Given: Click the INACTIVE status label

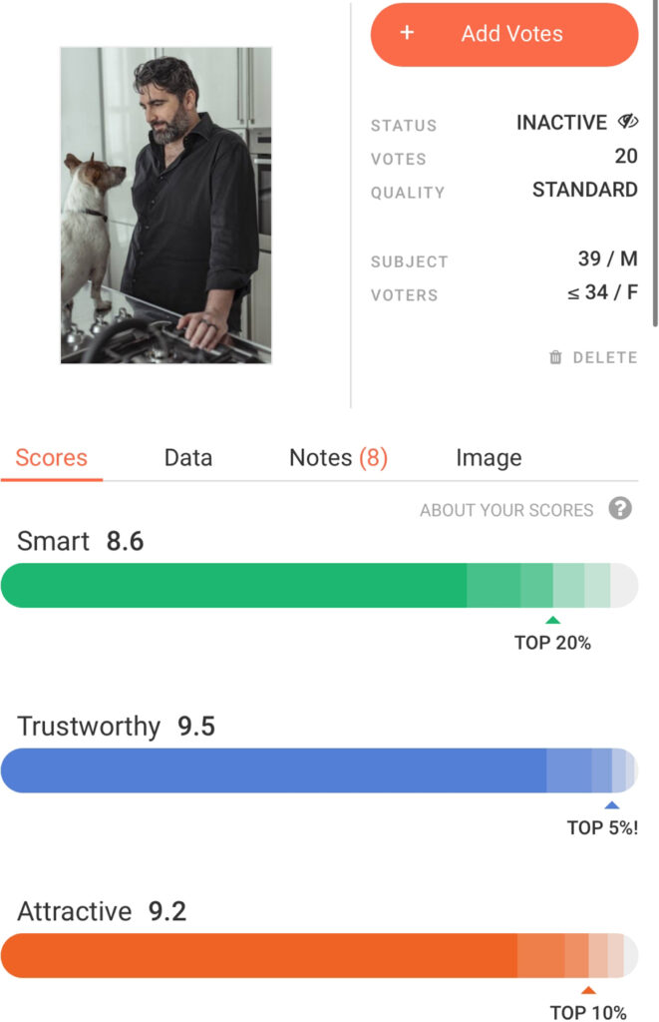Looking at the screenshot, I should [561, 123].
